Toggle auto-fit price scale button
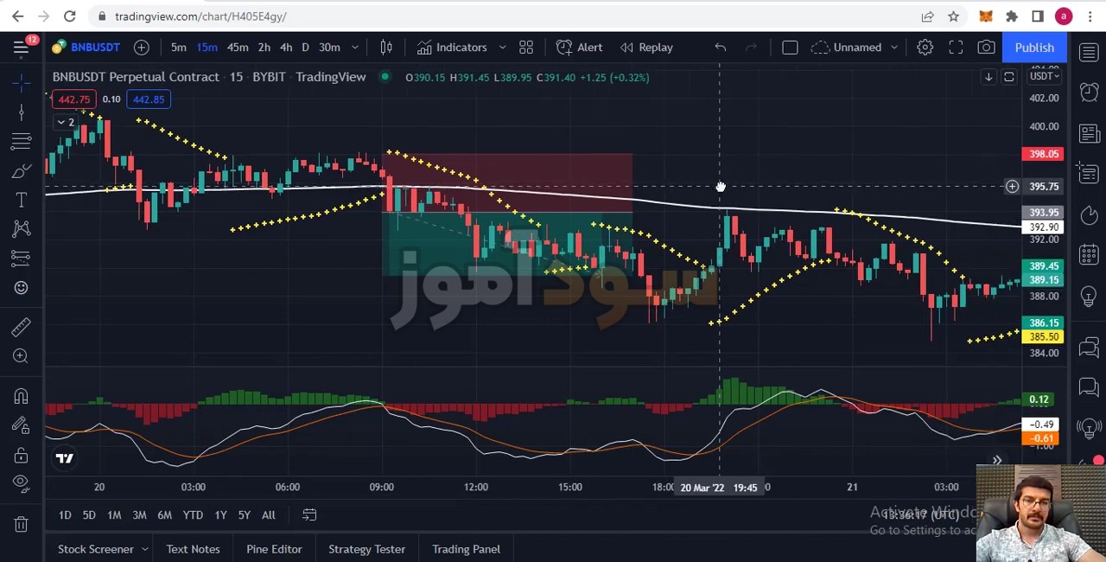Screen dimensions: 1106x562 [x=1008, y=77]
